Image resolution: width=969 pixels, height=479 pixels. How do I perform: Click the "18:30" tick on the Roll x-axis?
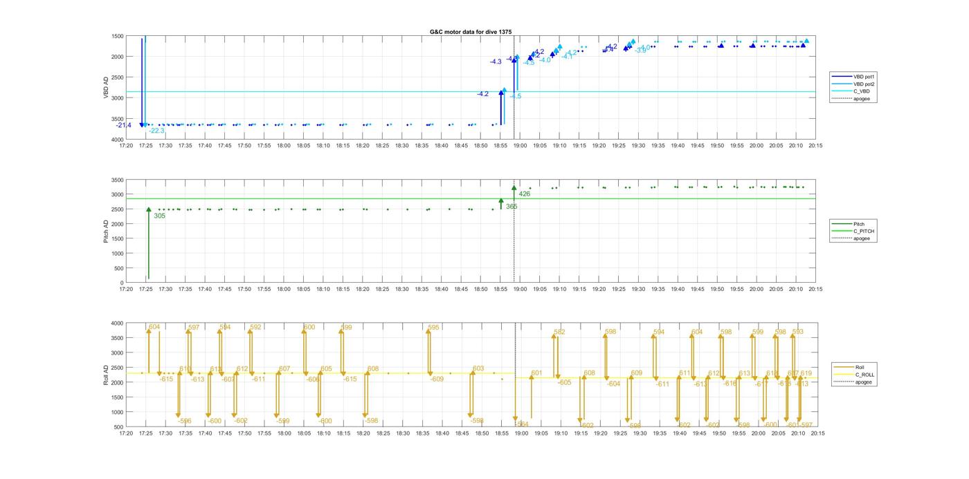coord(402,433)
